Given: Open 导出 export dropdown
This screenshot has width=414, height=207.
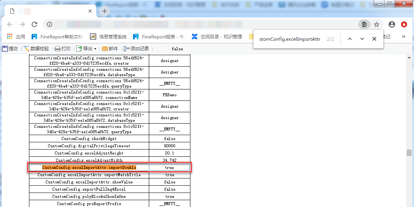Looking at the screenshot, I should coord(86,49).
